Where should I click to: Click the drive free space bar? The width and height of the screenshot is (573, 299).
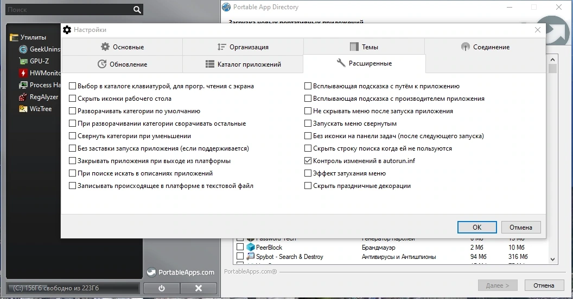click(x=73, y=288)
